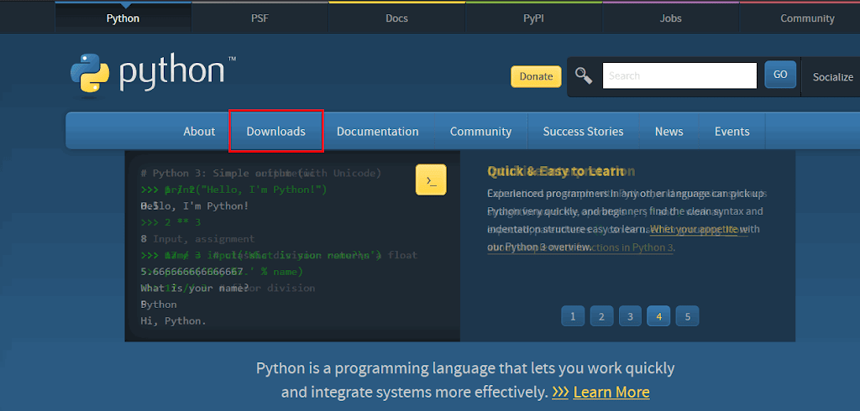Show slide 2 of the carousel
This screenshot has height=411, width=860.
coord(601,316)
